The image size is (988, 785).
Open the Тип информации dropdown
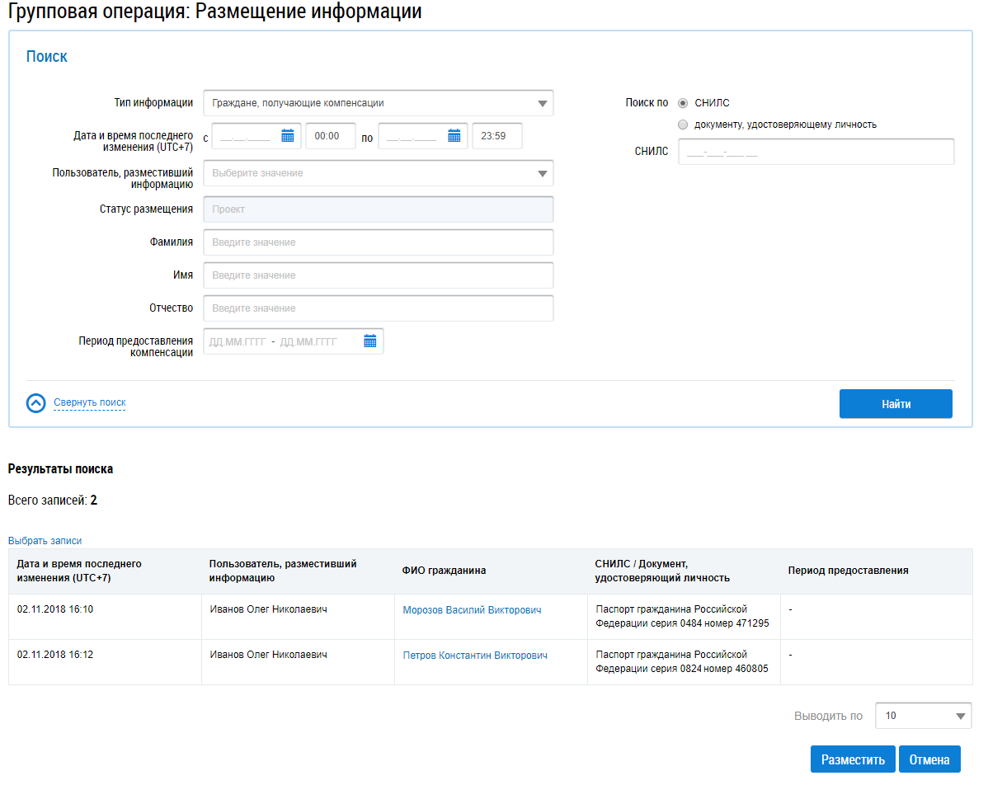378,103
